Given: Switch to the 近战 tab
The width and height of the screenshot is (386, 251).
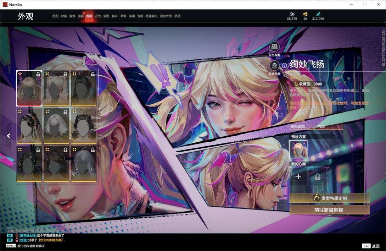Looking at the screenshot, I should (x=98, y=16).
